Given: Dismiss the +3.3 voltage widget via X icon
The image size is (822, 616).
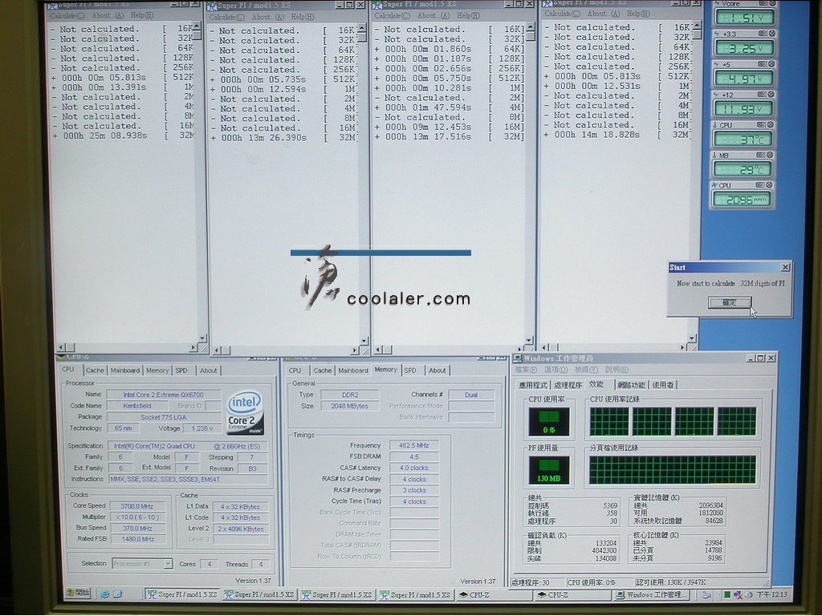Looking at the screenshot, I should click(771, 34).
